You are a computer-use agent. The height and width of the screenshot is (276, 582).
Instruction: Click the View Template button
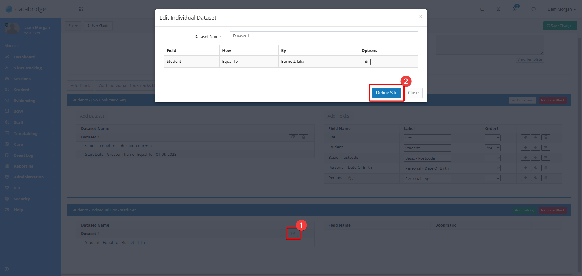[530, 59]
